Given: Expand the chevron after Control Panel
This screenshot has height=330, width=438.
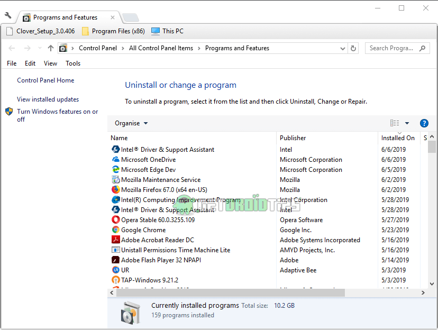Looking at the screenshot, I should click(123, 48).
